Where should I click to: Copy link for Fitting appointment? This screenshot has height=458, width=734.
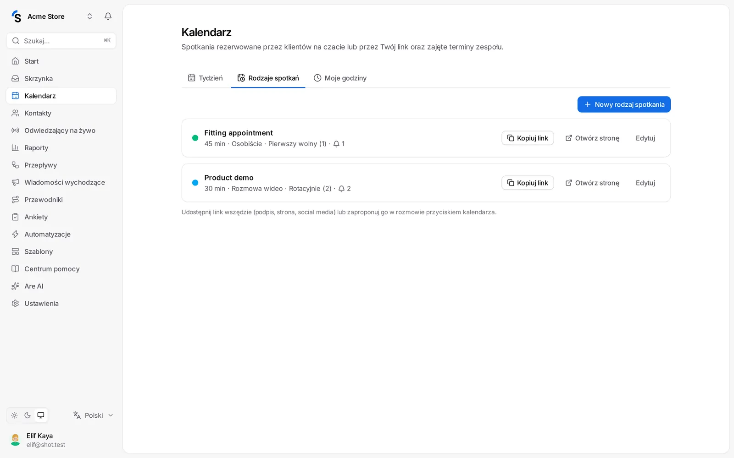pyautogui.click(x=528, y=138)
